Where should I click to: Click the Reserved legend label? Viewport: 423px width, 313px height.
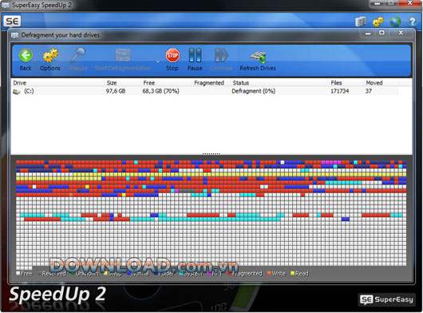tap(54, 274)
